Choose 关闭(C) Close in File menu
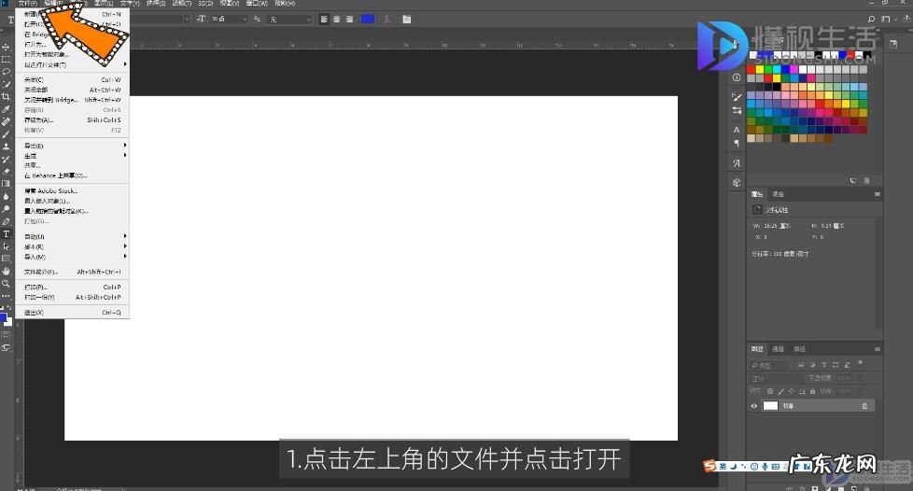 (x=72, y=79)
